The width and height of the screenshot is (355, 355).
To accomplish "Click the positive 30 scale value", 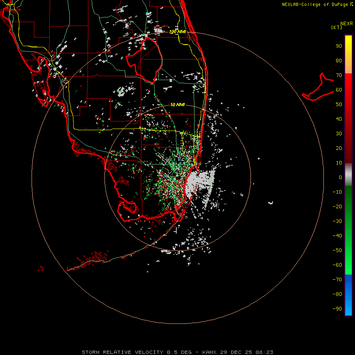I will (x=339, y=134).
